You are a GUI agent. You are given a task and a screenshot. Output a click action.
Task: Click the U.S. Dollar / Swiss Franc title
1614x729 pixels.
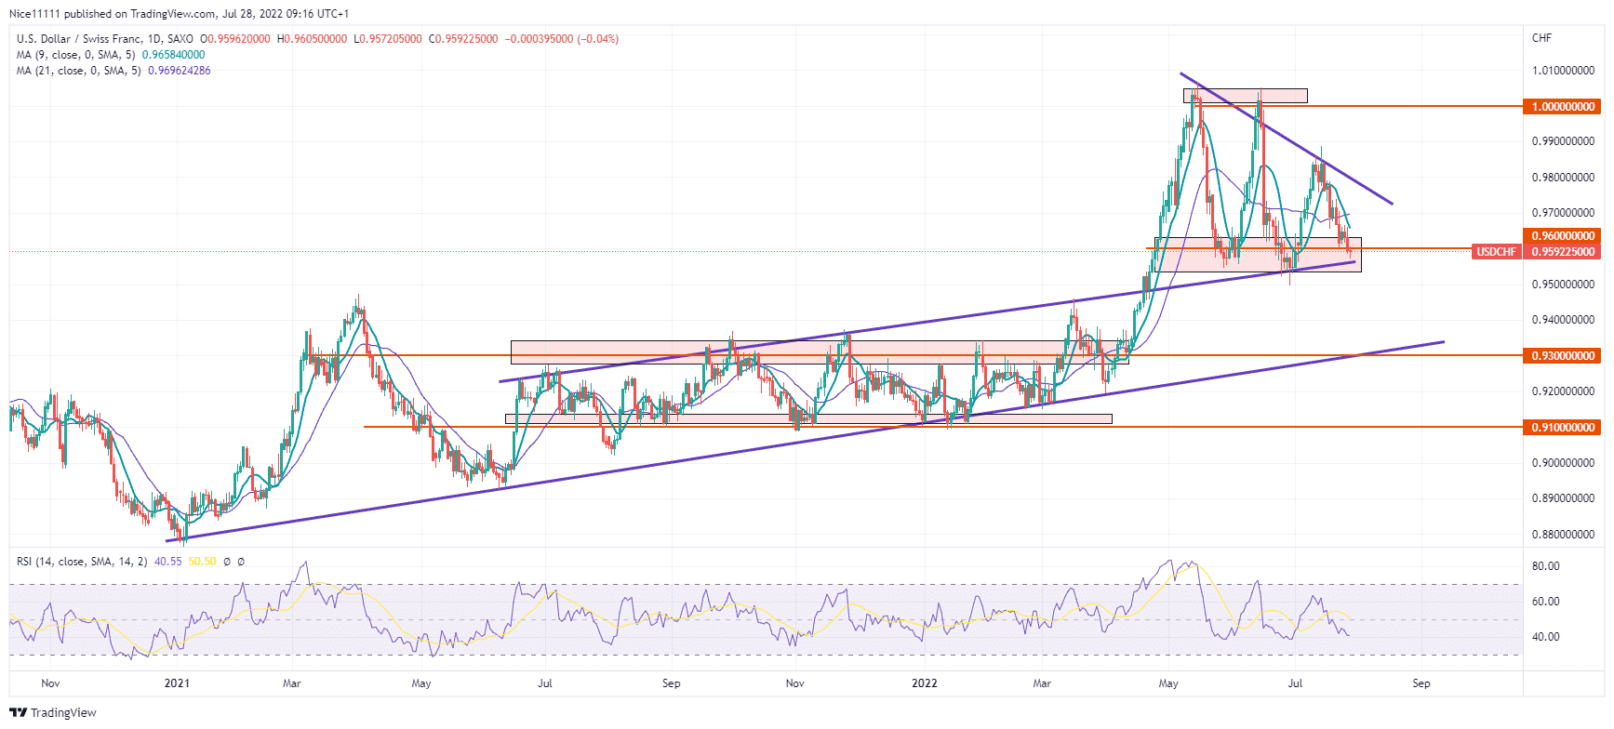tap(79, 39)
